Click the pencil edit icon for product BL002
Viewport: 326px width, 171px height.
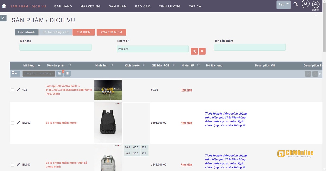coord(18,123)
